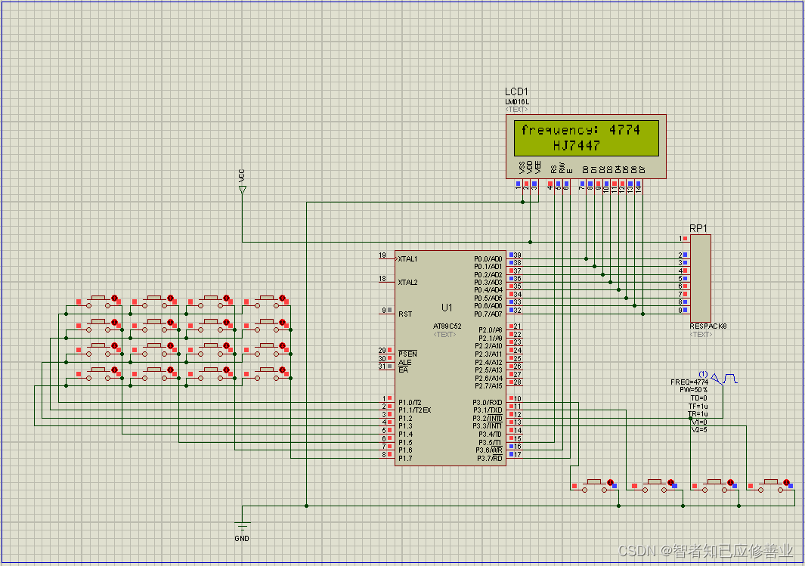The image size is (805, 566).
Task: Click the P3.5/T1 pin label
Action: coord(491,442)
